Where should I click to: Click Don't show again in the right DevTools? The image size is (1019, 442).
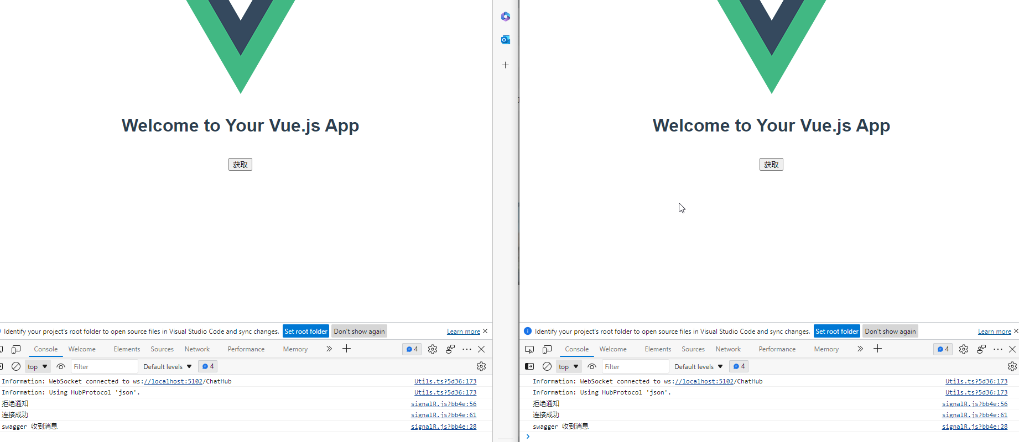[890, 331]
